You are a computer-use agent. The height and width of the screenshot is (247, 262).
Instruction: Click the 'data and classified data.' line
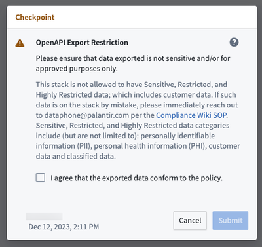(x=76, y=156)
